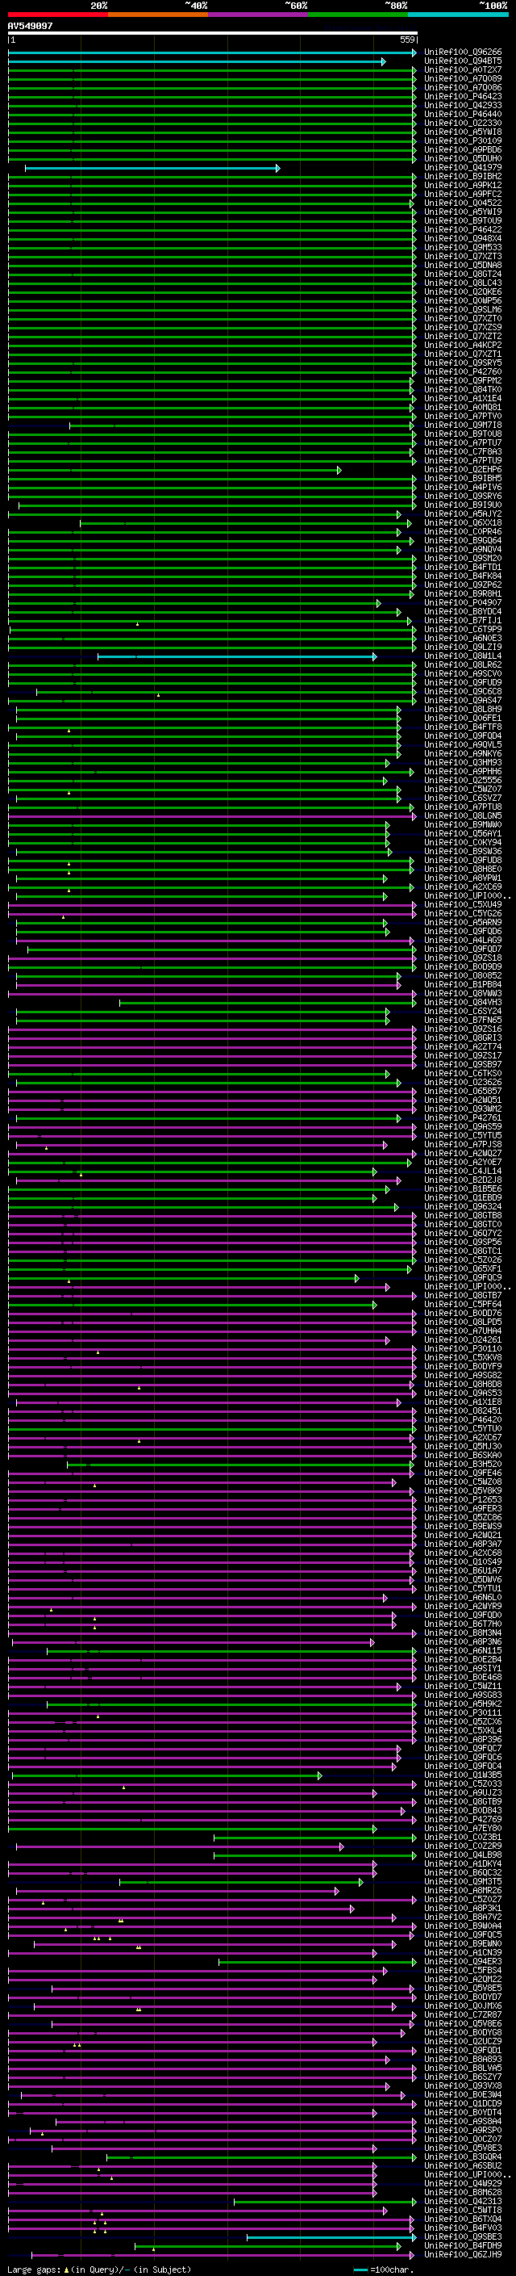Select hit label UniRef100_O80852

462,975
